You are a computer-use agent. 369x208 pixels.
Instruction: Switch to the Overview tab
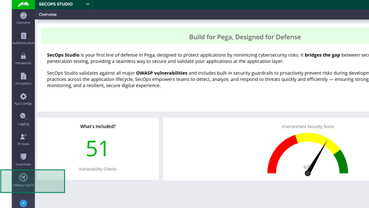click(x=48, y=15)
